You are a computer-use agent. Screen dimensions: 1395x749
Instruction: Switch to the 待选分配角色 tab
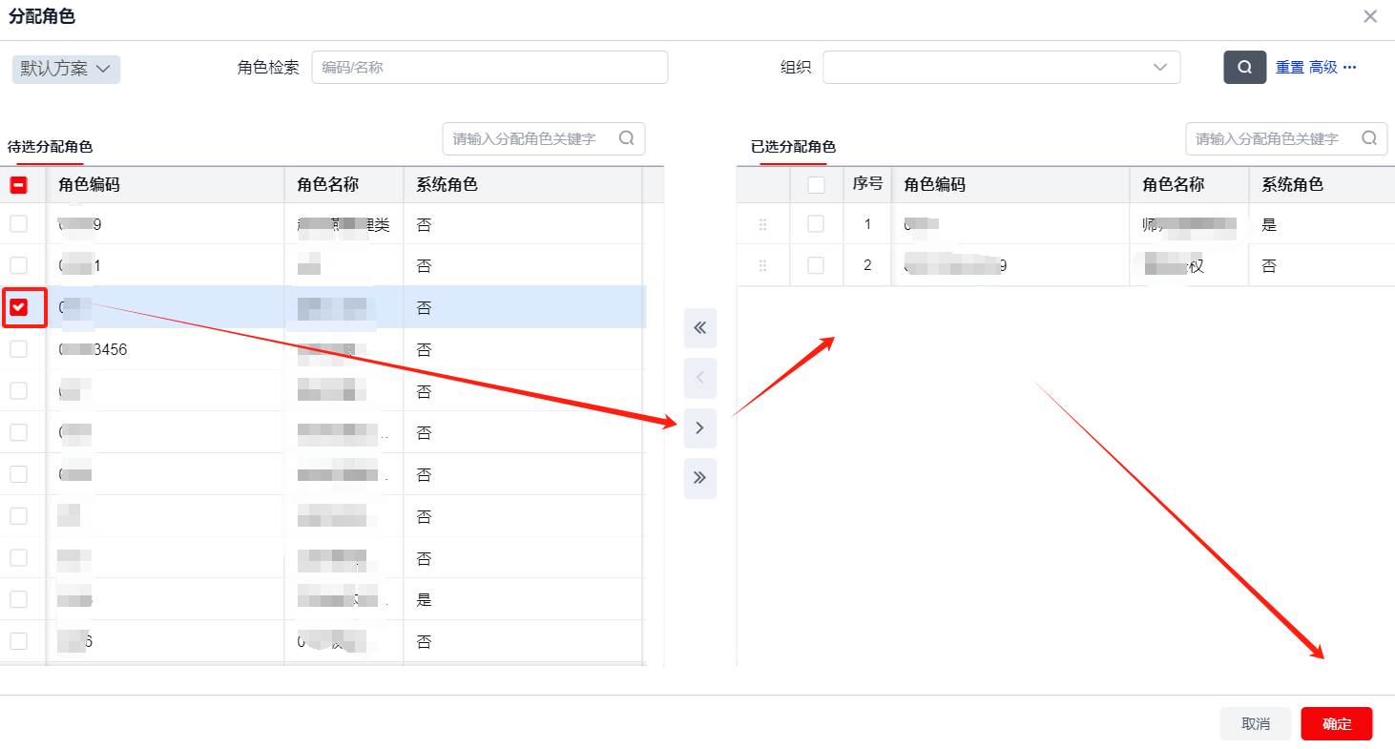[50, 147]
